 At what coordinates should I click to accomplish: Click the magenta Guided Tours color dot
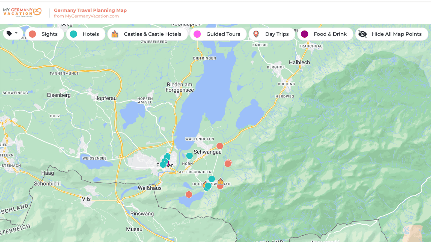point(197,34)
